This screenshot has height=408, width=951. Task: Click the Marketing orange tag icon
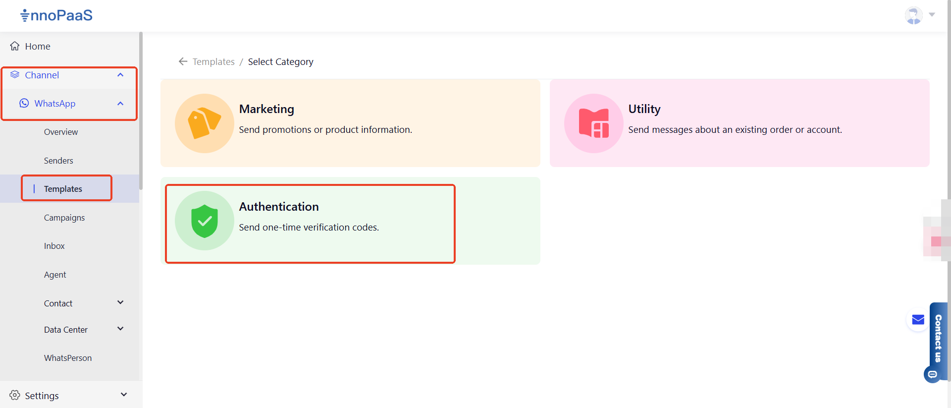click(204, 123)
